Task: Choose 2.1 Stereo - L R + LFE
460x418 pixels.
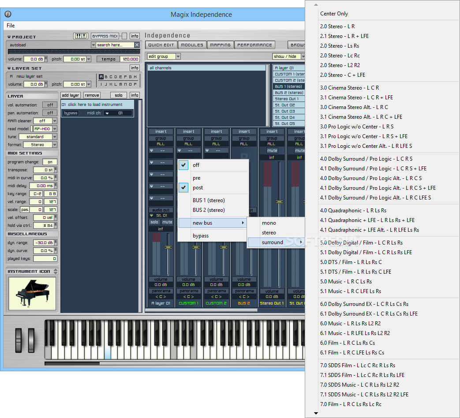Action: click(344, 36)
